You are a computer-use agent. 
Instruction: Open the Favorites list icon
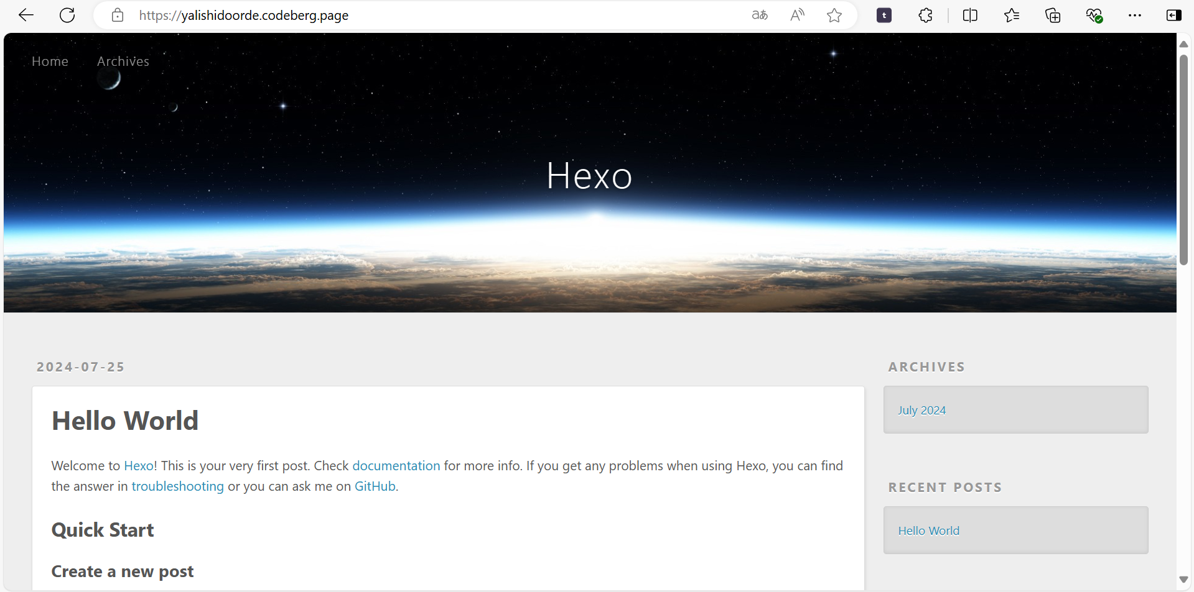1012,16
